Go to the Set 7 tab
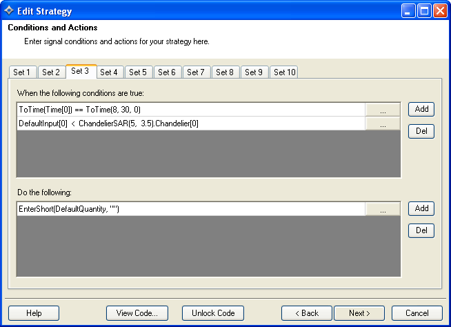The image size is (451, 327). (x=197, y=72)
